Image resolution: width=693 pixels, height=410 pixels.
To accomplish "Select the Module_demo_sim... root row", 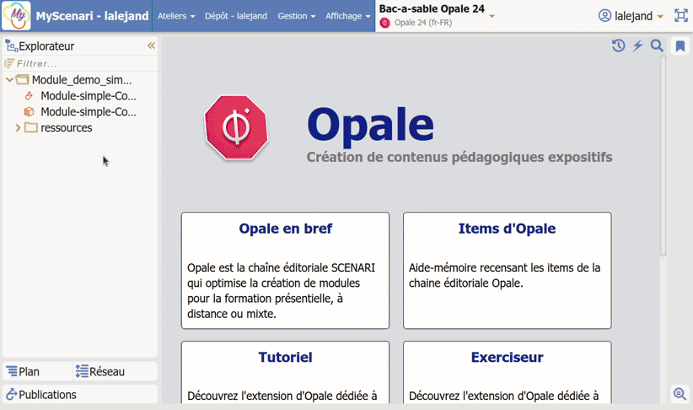I will [80, 79].
